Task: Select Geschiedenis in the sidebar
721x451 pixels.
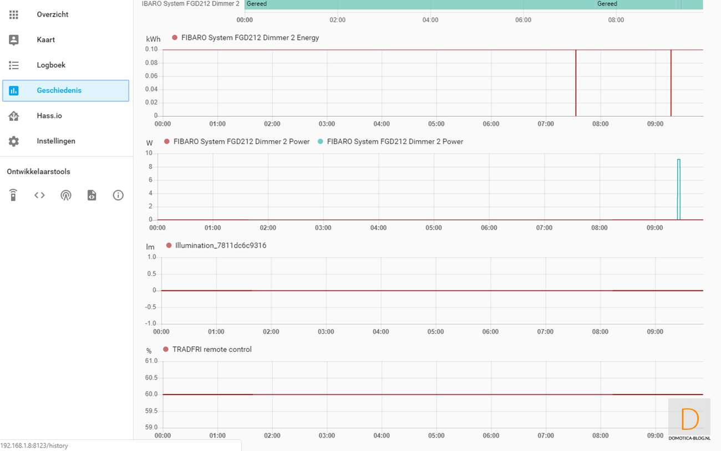Action: pyautogui.click(x=59, y=90)
